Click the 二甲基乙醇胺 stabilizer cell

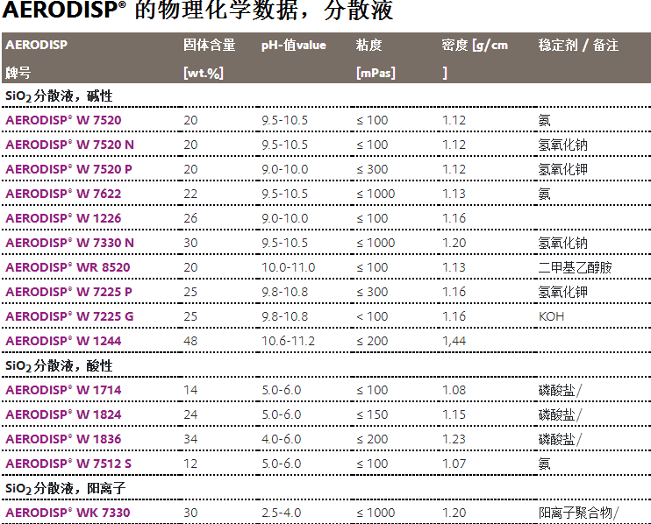[575, 267]
